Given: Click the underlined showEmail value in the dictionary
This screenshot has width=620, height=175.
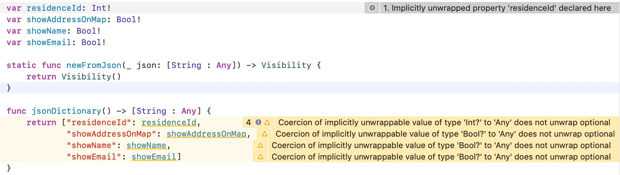Looking at the screenshot, I should coord(154,157).
